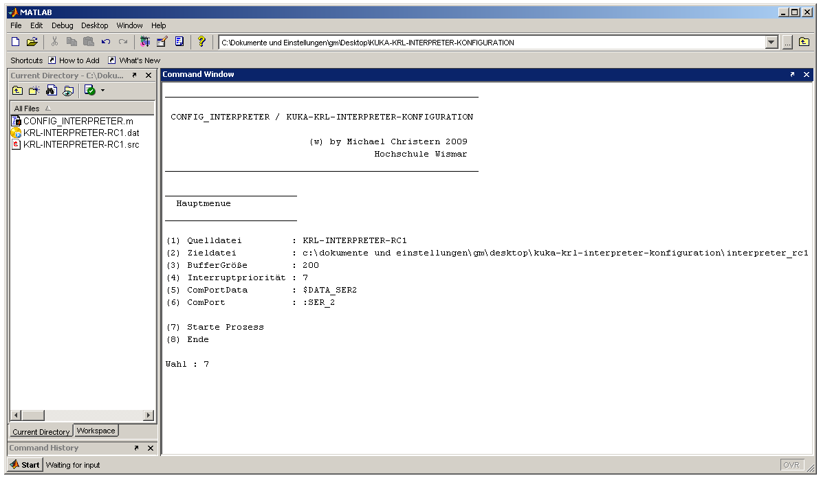Click the Undo arrow icon

[x=106, y=41]
